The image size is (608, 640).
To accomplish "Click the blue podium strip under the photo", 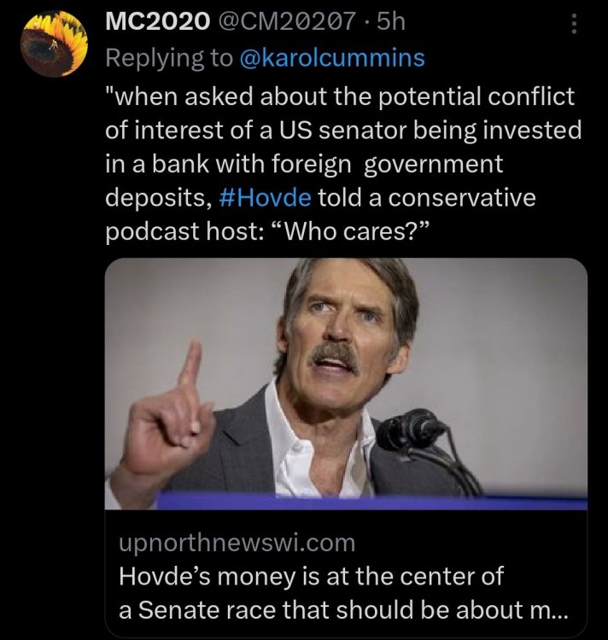I will click(x=346, y=503).
